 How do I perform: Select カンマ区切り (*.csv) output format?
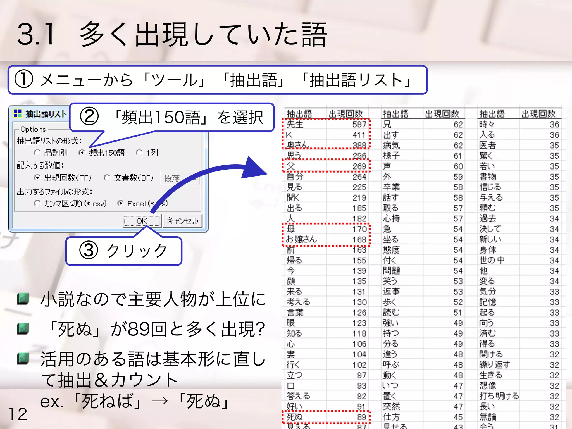(37, 203)
